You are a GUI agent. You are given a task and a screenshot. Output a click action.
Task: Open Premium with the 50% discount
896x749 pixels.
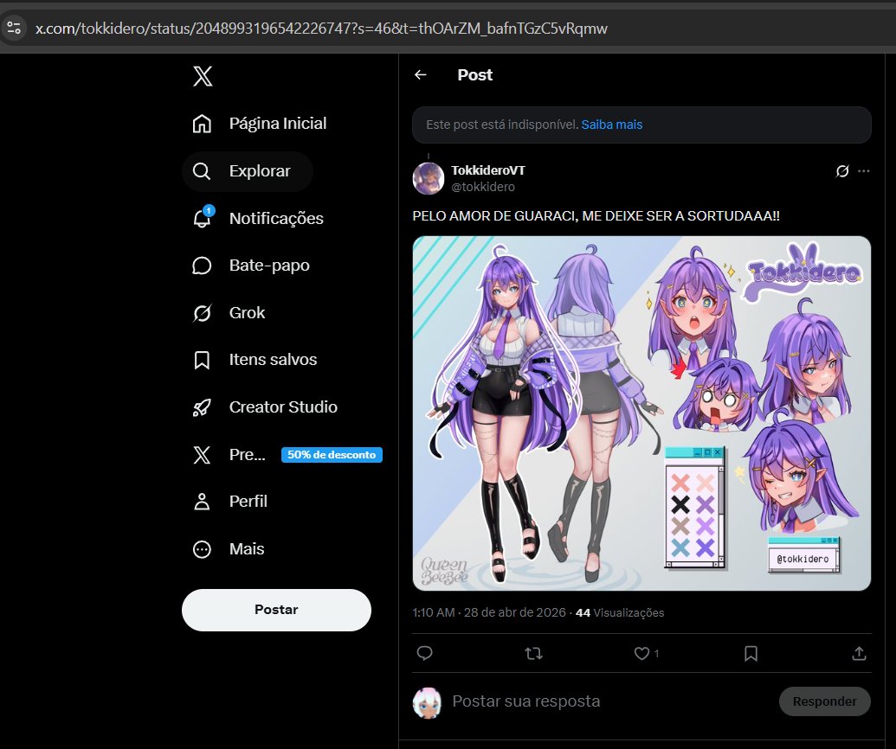tap(287, 454)
